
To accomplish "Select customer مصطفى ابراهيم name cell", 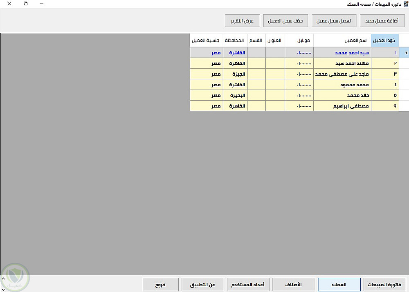I will (342, 106).
